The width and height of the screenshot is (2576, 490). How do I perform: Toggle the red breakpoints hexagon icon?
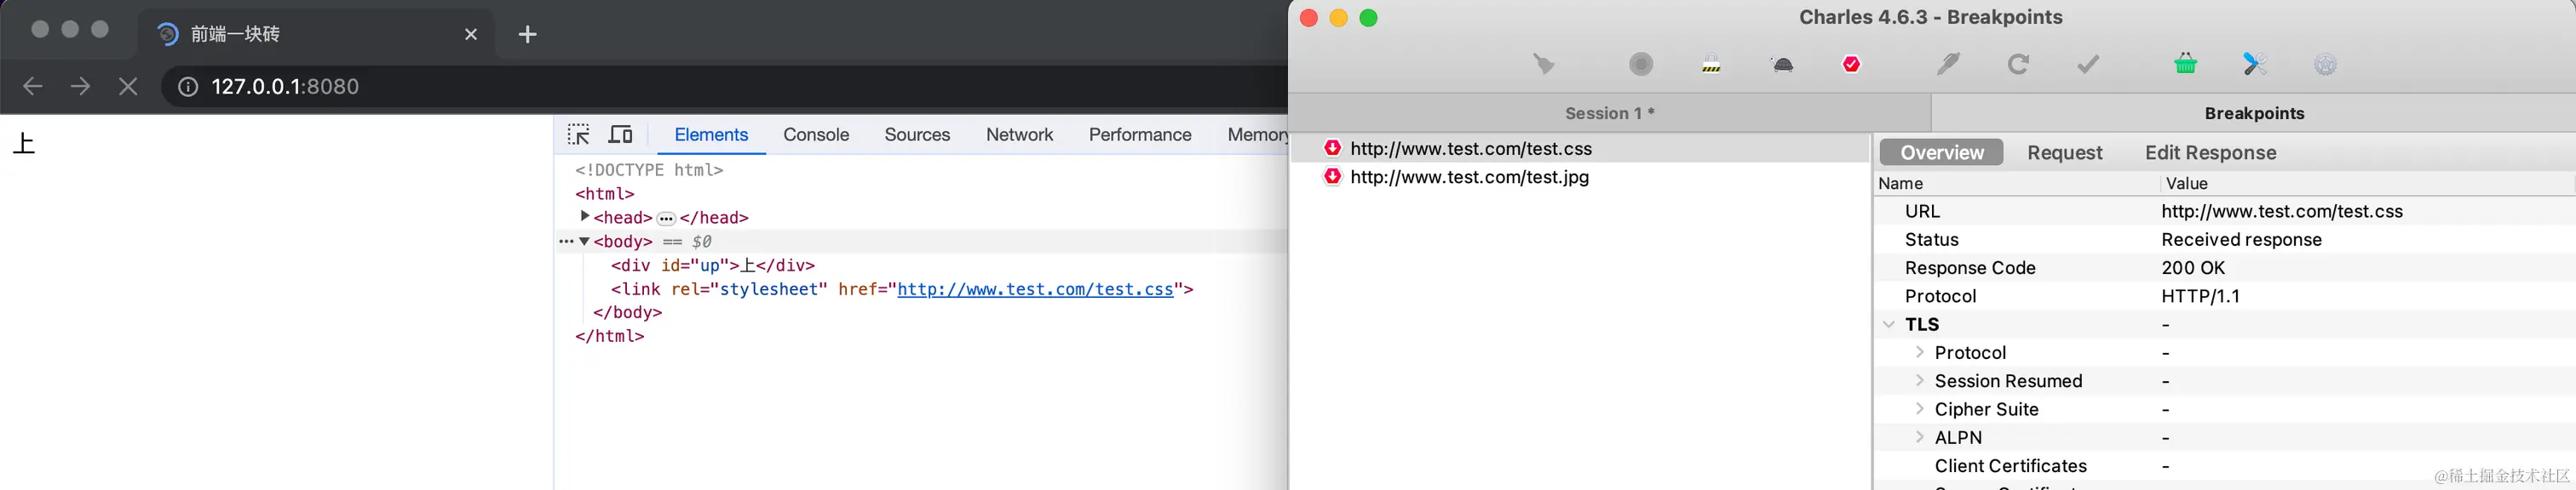[1851, 65]
